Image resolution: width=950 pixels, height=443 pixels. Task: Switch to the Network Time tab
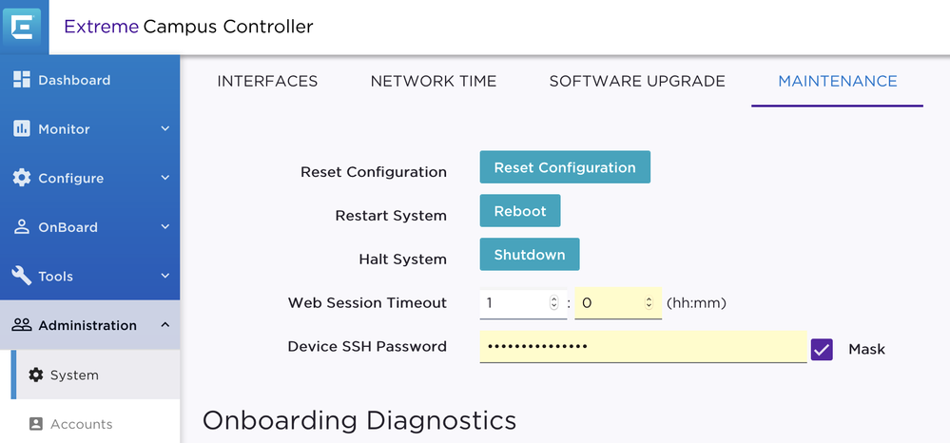click(434, 81)
